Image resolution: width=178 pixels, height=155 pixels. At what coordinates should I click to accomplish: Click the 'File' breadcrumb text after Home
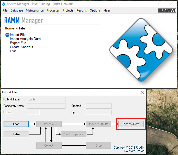tap(22, 28)
